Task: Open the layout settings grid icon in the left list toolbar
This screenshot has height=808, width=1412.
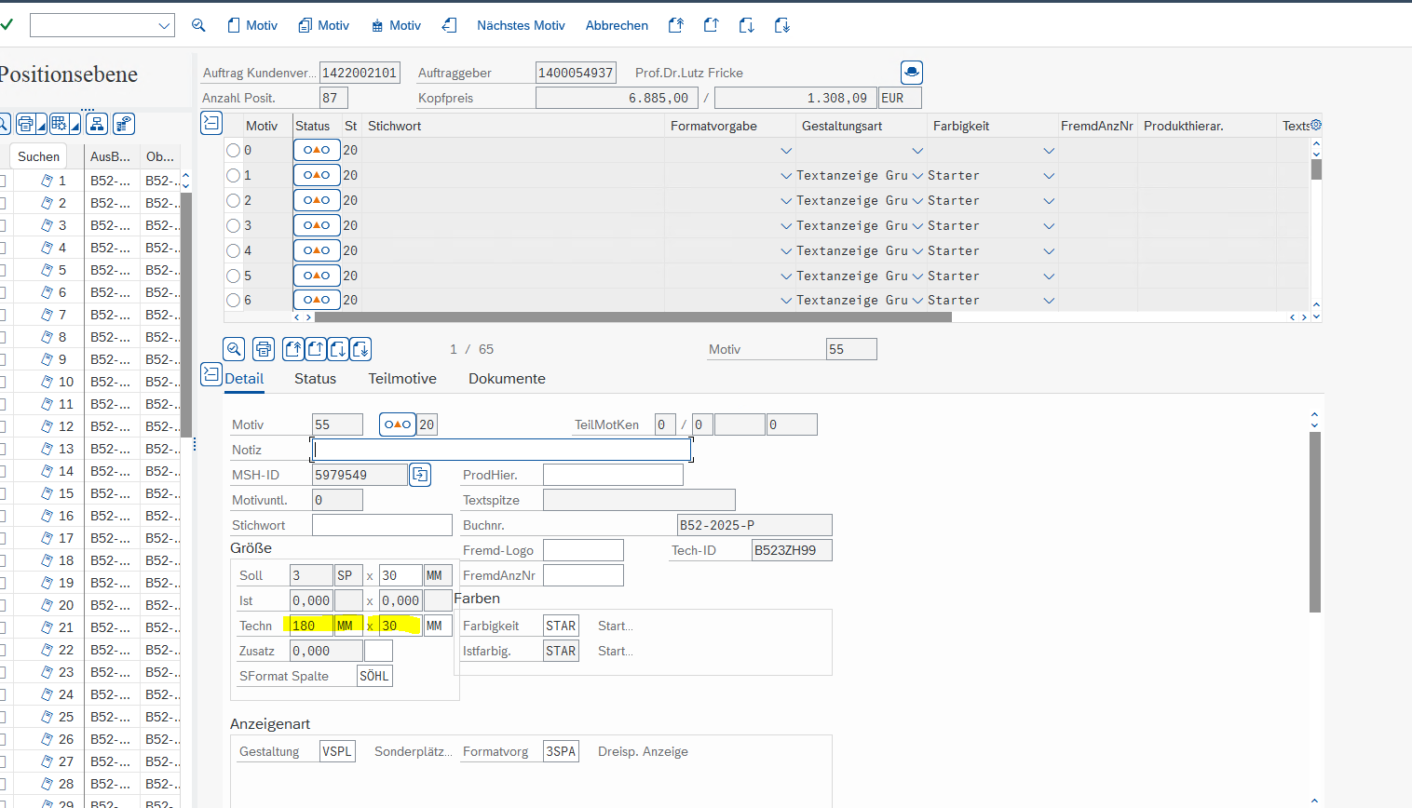Action: tap(60, 124)
